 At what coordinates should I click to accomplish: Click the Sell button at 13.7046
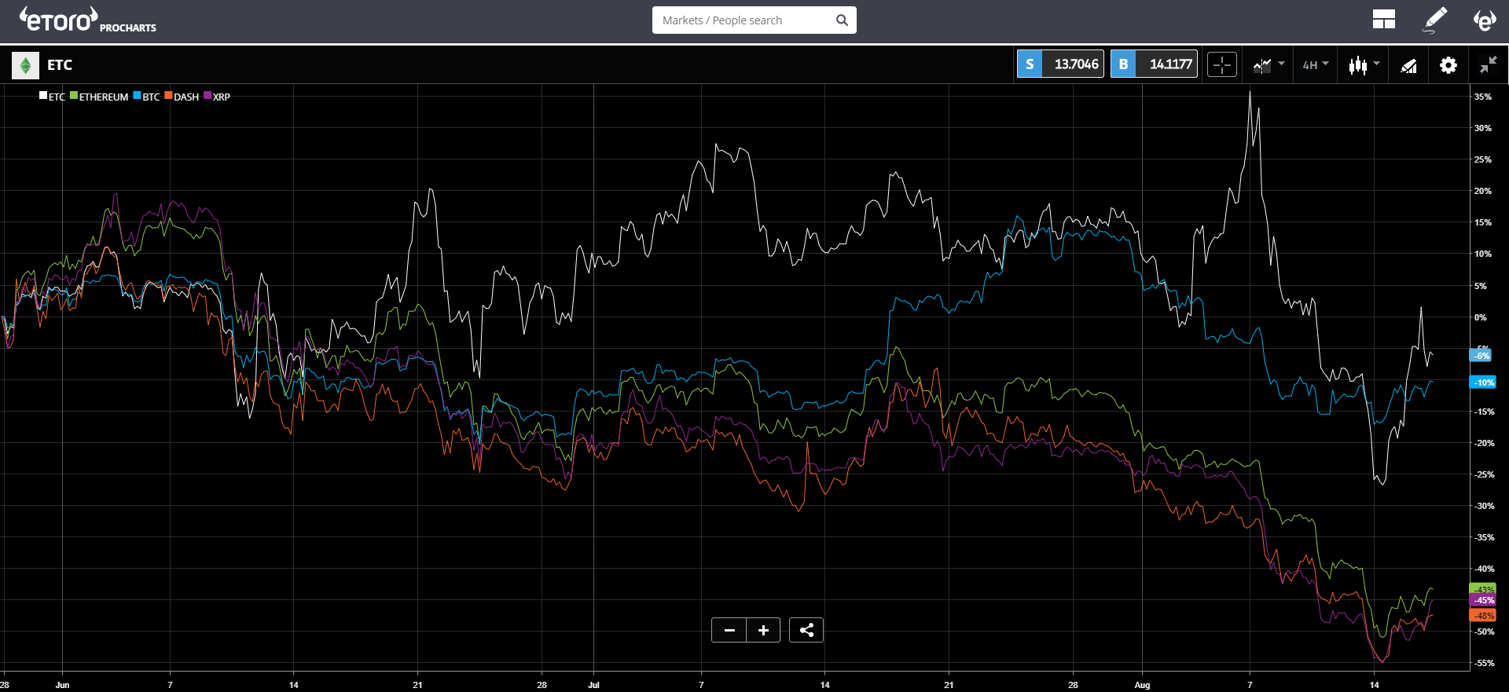tap(1060, 64)
